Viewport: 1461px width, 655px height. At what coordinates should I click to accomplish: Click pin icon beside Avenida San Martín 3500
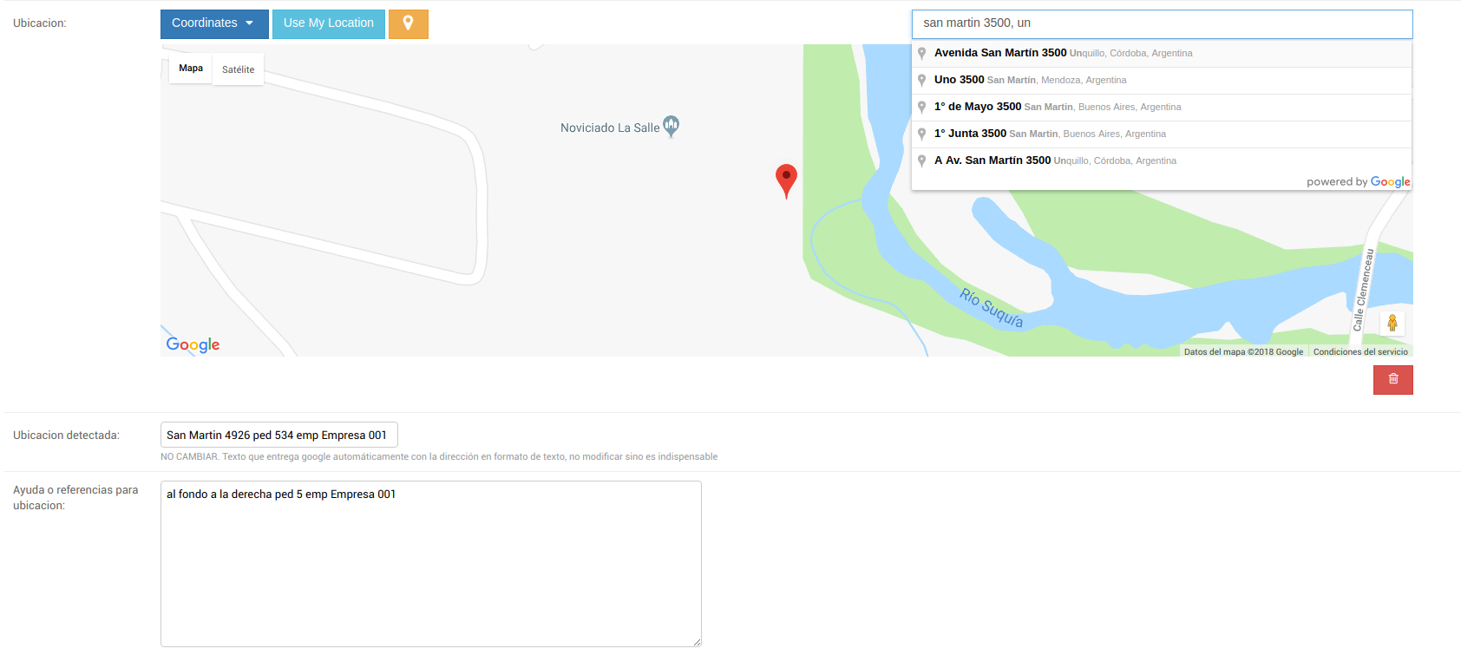922,53
